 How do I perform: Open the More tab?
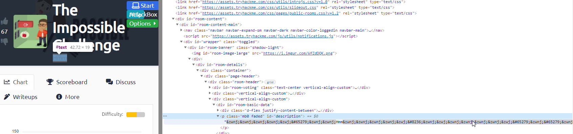click(x=68, y=97)
